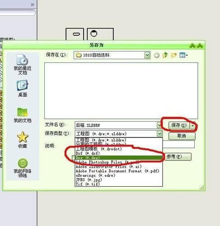Expand the Save in folder dropdown
220x226 pixels.
[147, 55]
